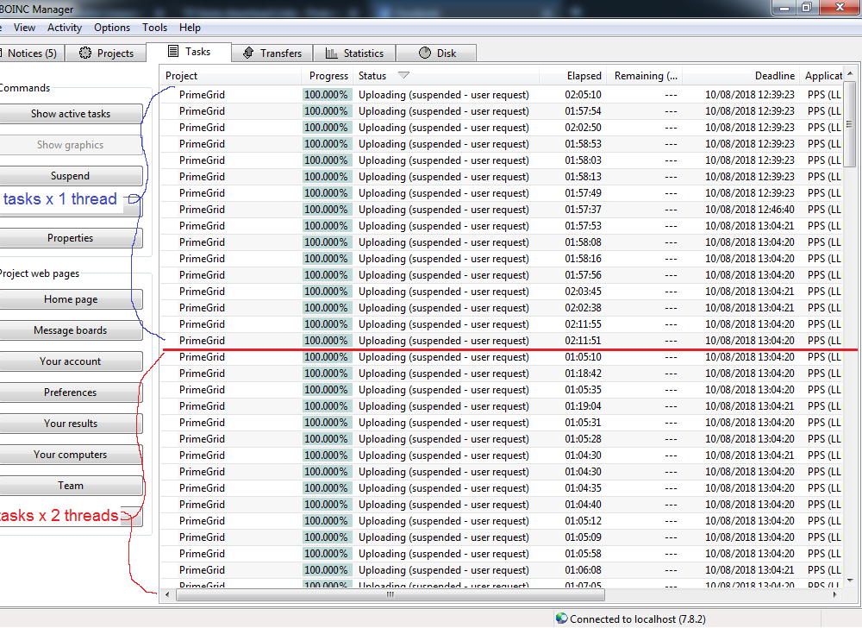Image resolution: width=862 pixels, height=628 pixels.
Task: Select the task with deadline 12:46:40
Action: (502, 210)
